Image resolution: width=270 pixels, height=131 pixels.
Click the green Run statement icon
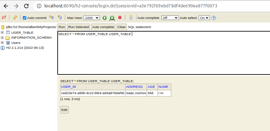point(104,18)
